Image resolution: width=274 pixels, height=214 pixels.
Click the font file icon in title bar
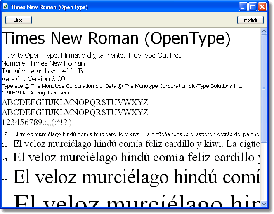pos(5,7)
